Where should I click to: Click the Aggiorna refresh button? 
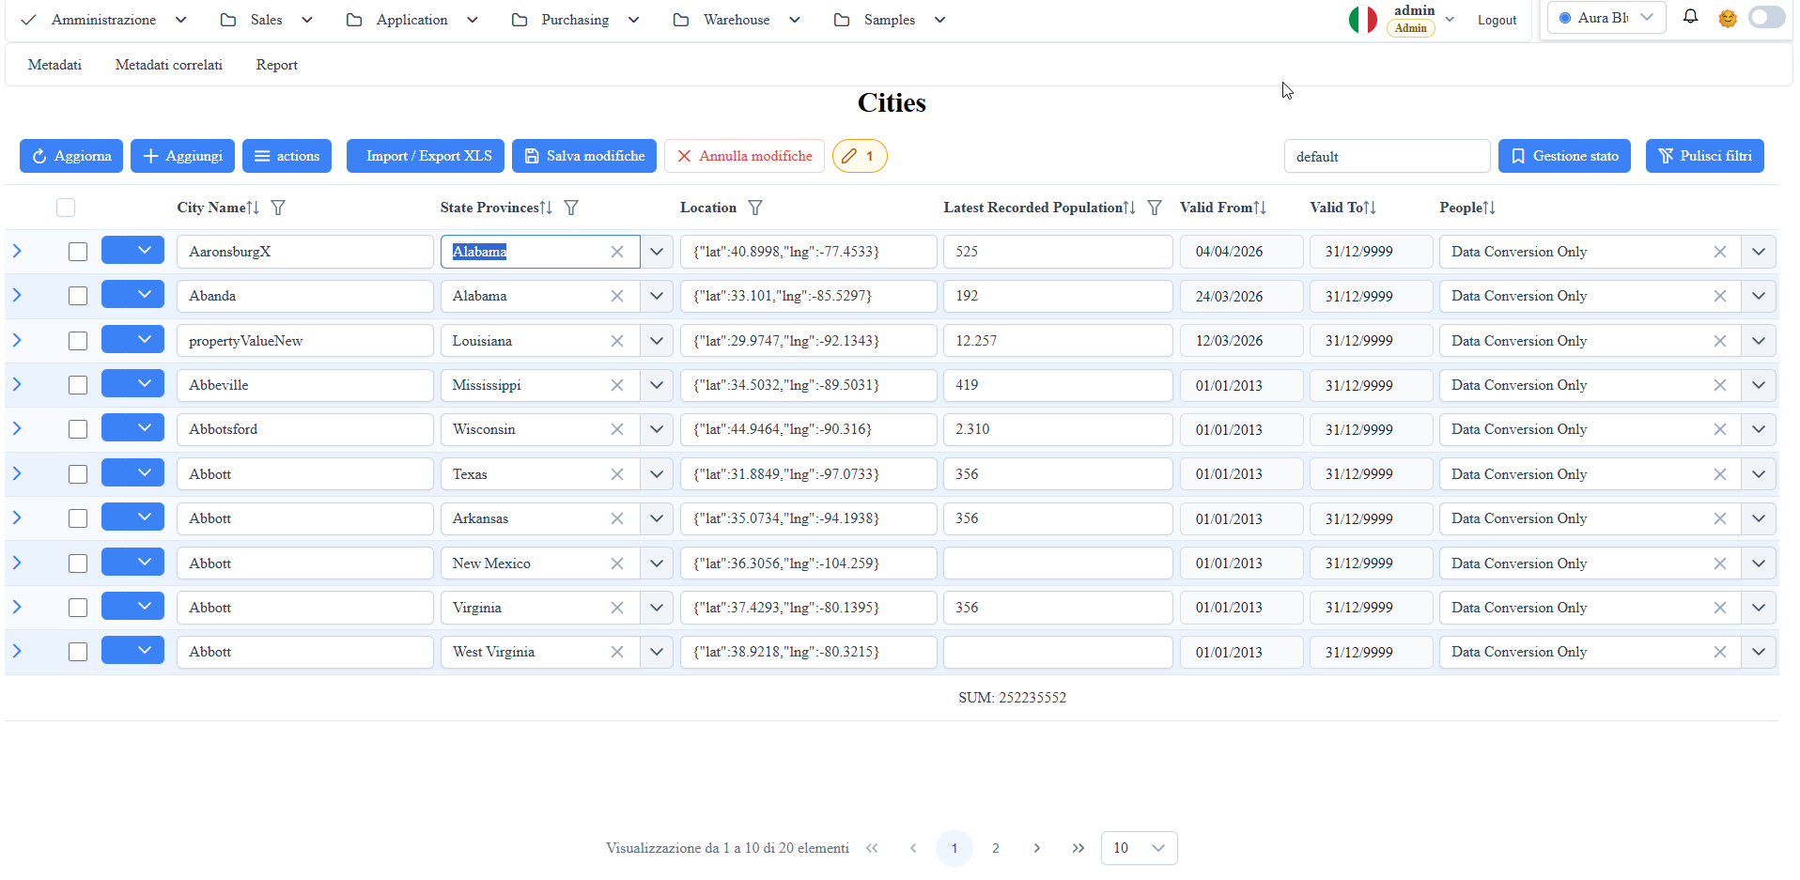(71, 156)
